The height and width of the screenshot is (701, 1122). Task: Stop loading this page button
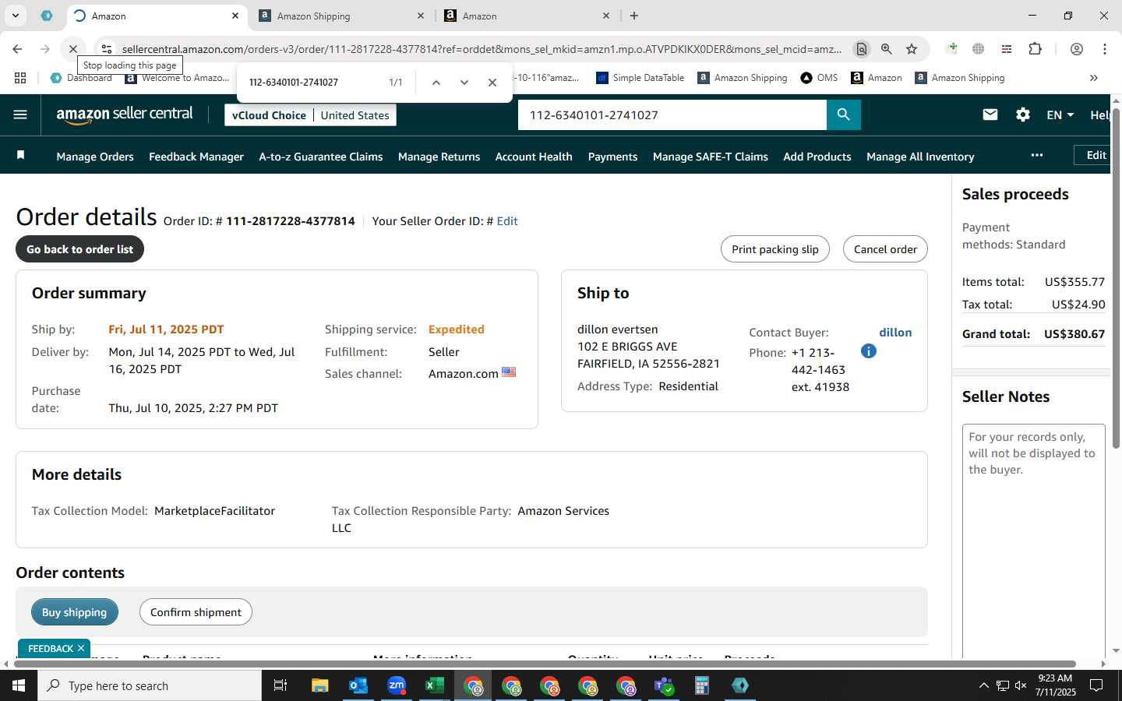(x=72, y=48)
